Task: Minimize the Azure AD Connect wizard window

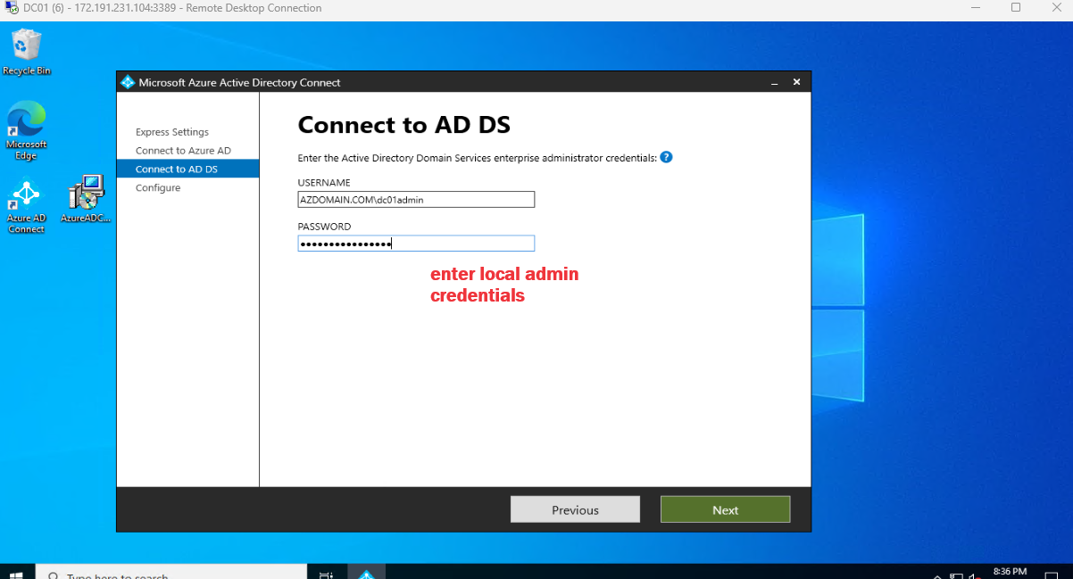Action: click(774, 82)
